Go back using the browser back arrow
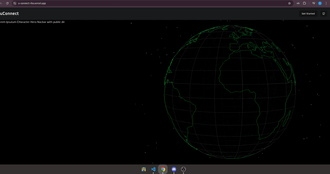 coord(1,3)
